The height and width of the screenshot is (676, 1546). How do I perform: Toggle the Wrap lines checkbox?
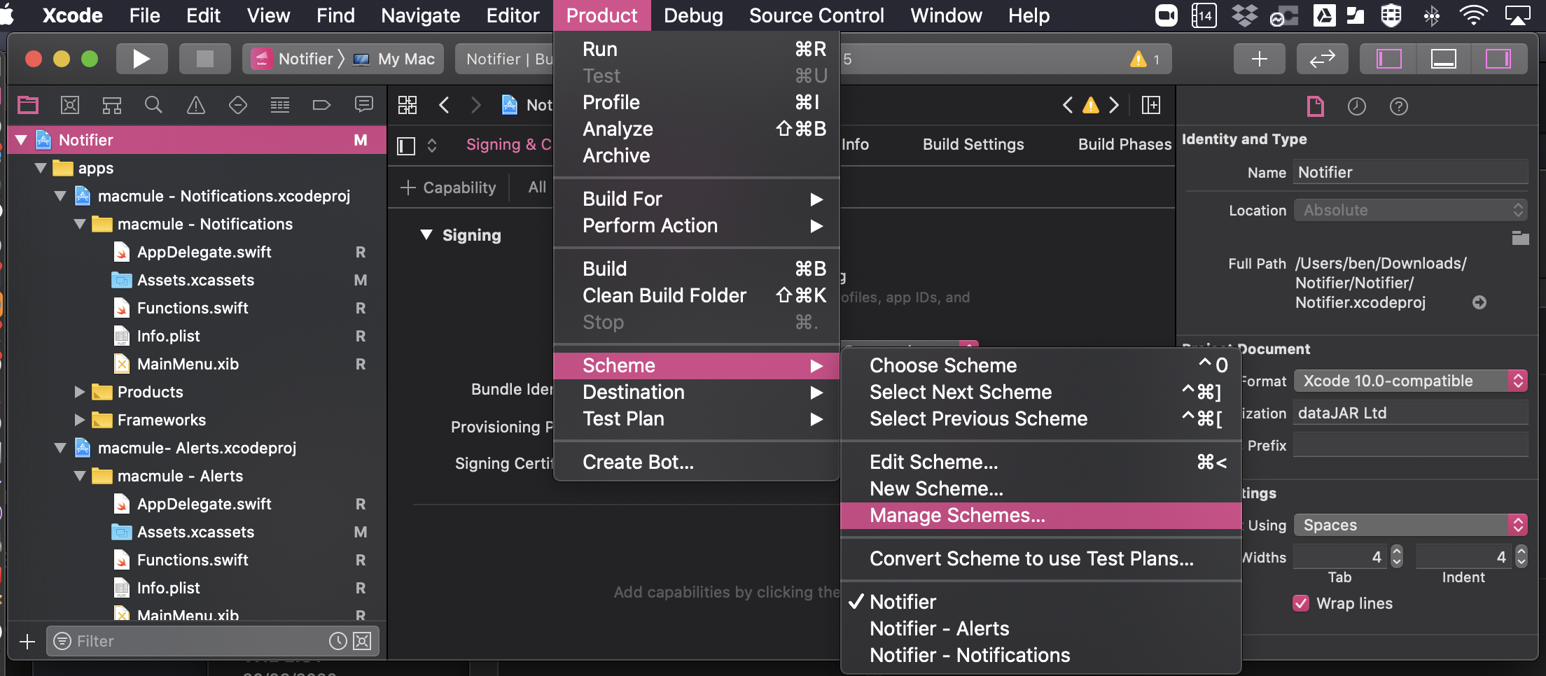(x=1301, y=603)
